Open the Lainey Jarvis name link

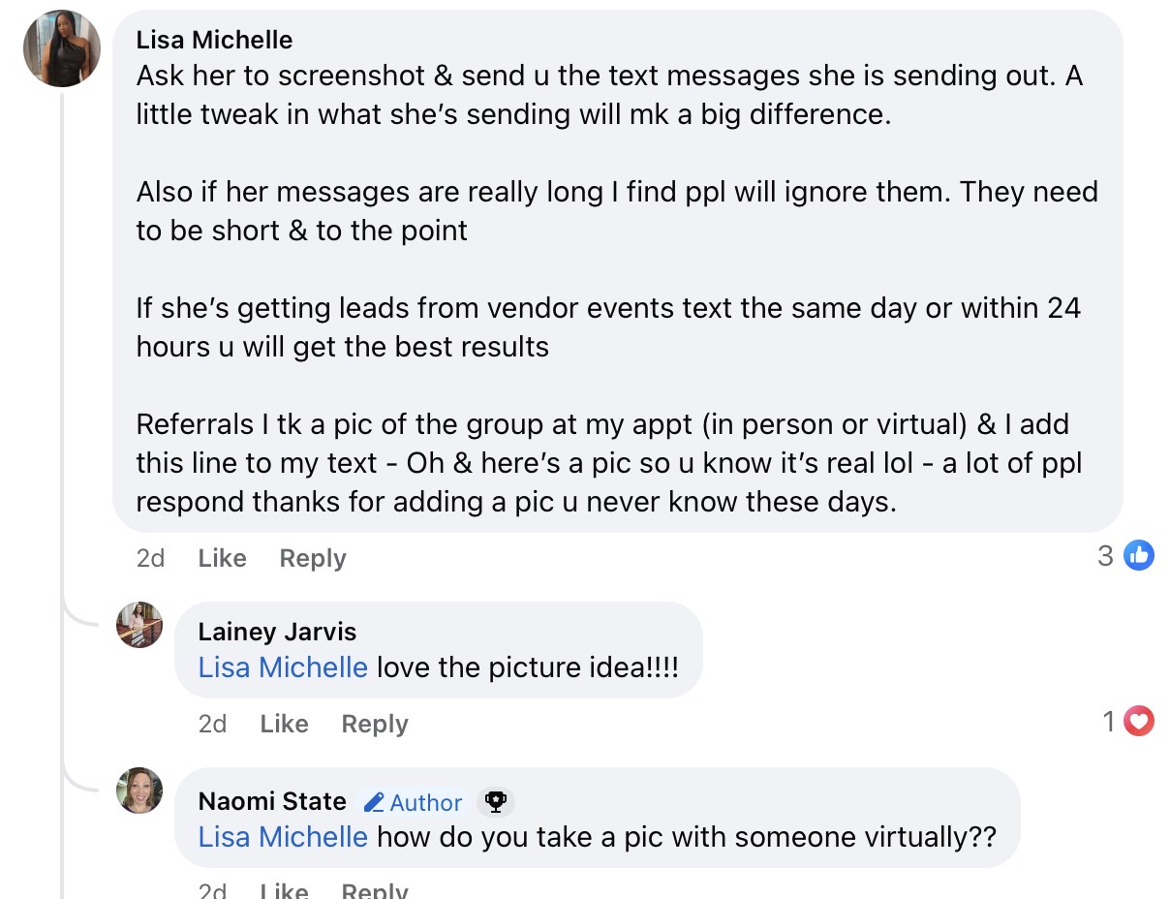tap(277, 632)
